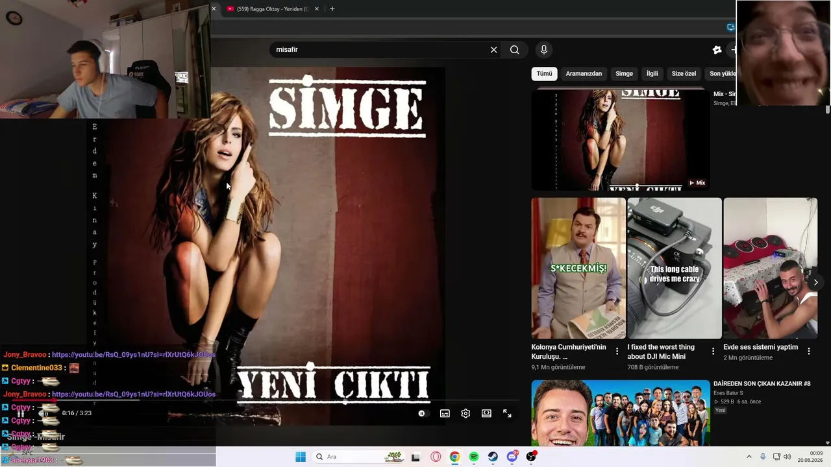Pause the playing video

(x=21, y=413)
